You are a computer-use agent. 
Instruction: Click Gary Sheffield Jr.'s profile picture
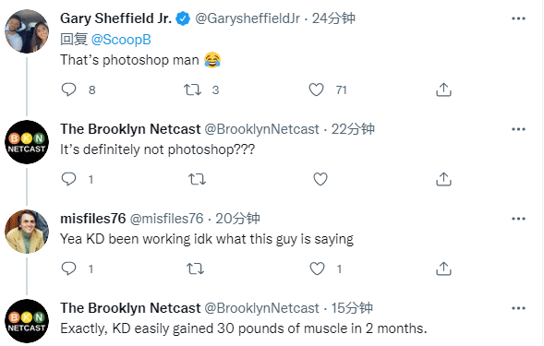[27, 31]
